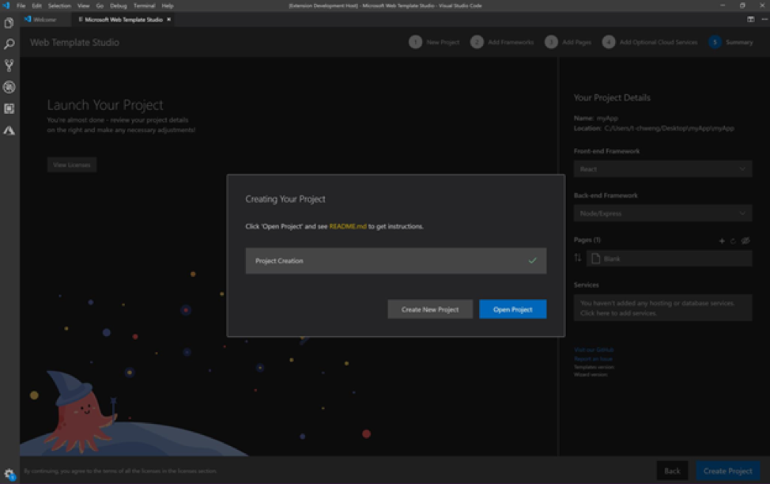This screenshot has height=484, width=770.
Task: Click step 2 Add Frameworks circle
Action: (477, 42)
